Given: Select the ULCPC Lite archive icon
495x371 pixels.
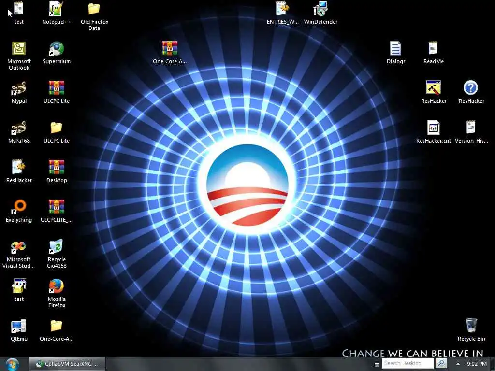Looking at the screenshot, I should pos(56,88).
